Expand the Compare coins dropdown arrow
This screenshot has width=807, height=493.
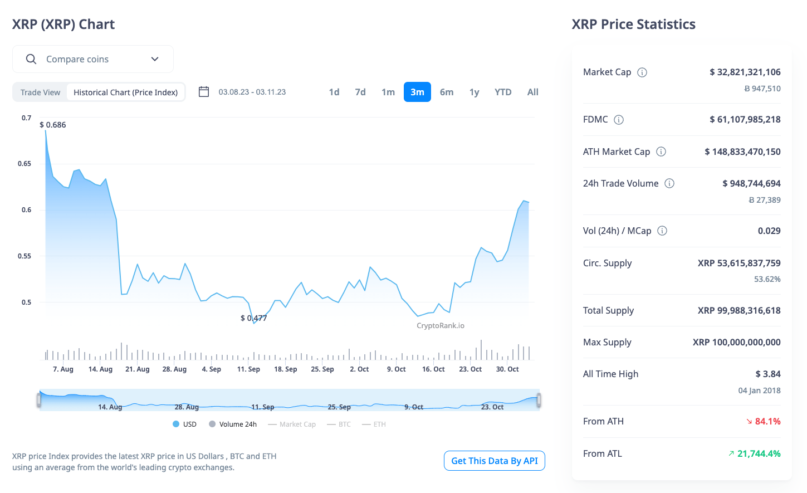click(155, 59)
